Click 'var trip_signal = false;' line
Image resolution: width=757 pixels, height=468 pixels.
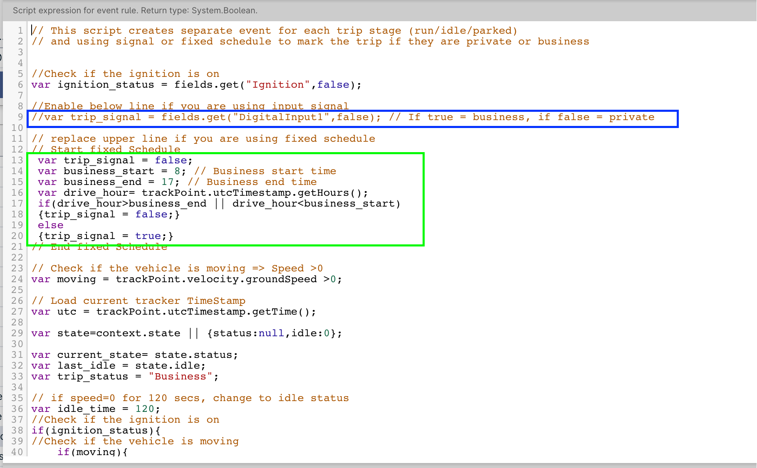[x=115, y=160]
